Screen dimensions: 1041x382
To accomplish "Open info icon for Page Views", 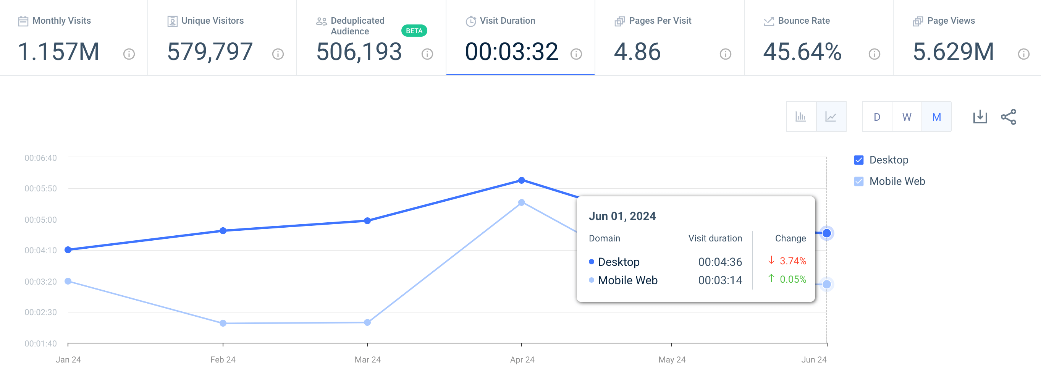I will (1023, 54).
